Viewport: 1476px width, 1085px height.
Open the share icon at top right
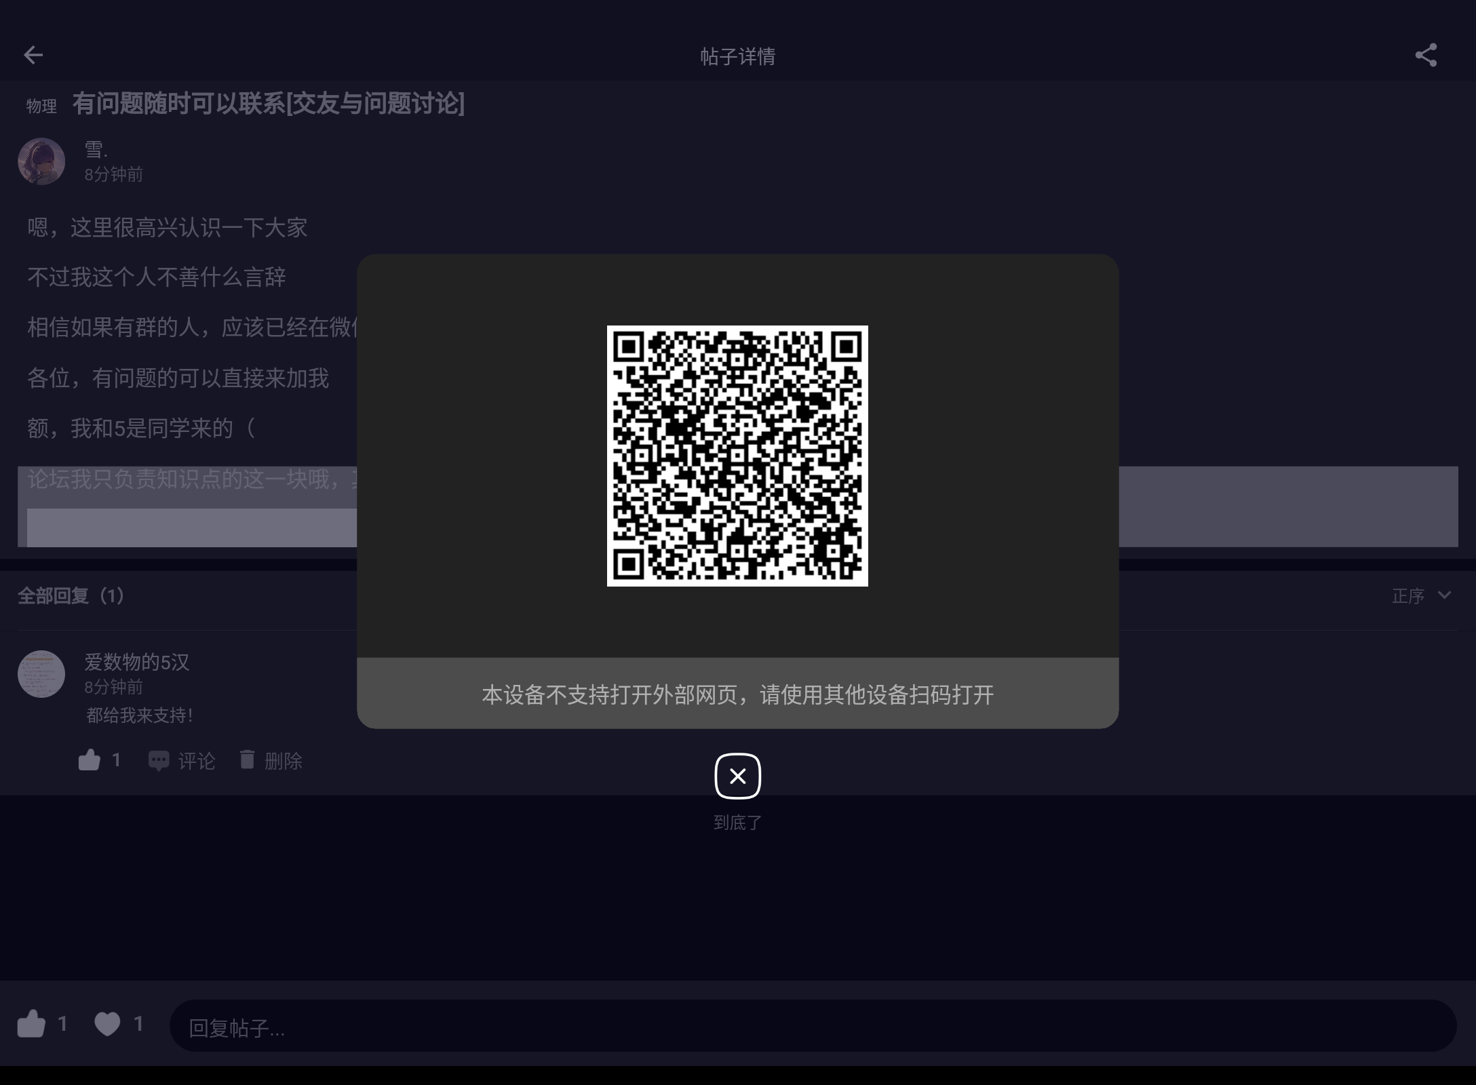click(1426, 55)
